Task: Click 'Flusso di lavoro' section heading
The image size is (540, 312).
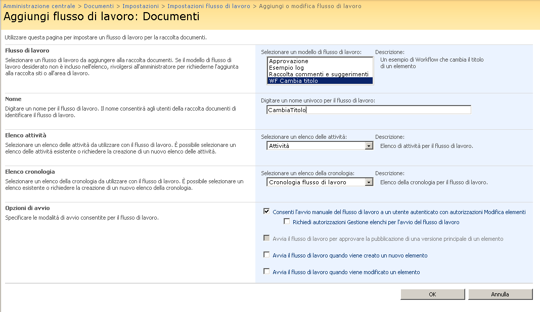Action: [x=27, y=50]
